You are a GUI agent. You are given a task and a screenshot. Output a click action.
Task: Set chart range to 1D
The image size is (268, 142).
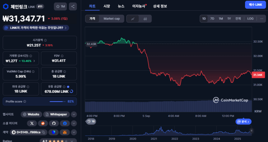pos(204,19)
